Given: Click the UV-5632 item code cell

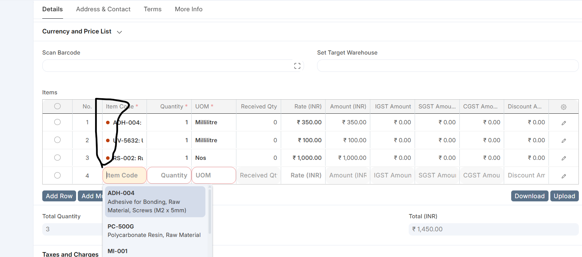Looking at the screenshot, I should [x=124, y=140].
